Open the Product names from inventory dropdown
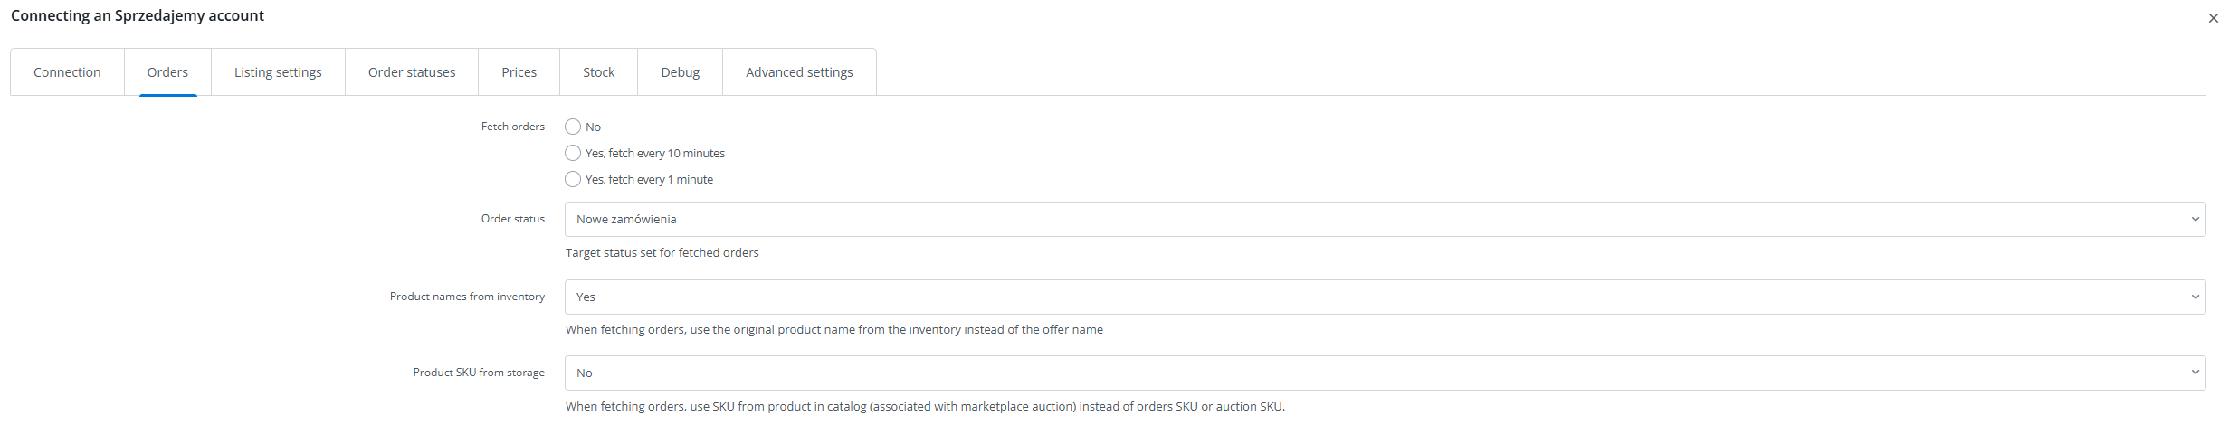 point(1385,297)
